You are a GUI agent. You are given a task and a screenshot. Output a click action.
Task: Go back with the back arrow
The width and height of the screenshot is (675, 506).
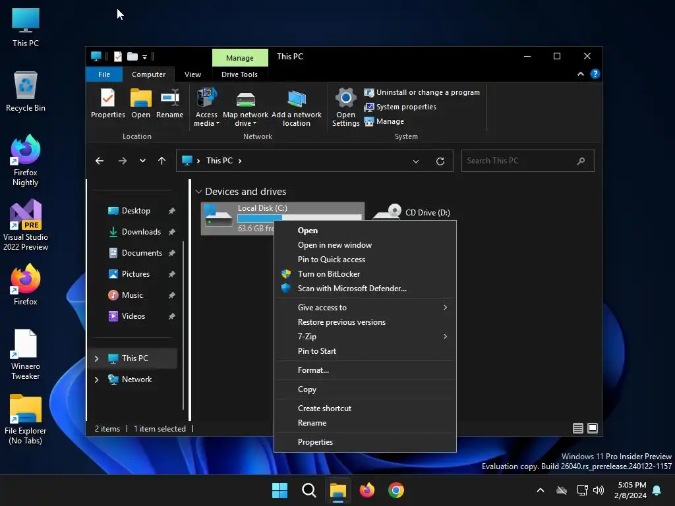100,161
